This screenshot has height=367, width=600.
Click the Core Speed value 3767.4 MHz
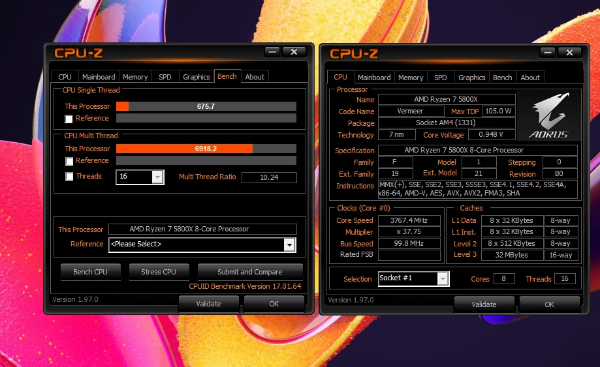pyautogui.click(x=409, y=221)
